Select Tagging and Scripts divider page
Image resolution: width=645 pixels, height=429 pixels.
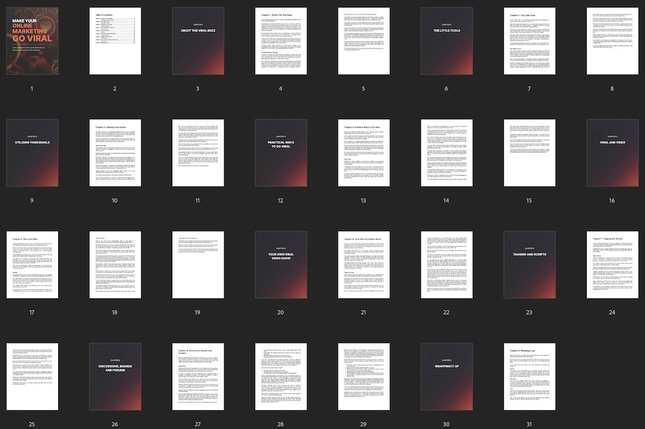click(x=529, y=265)
